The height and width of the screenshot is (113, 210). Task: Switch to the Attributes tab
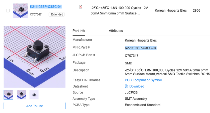pyautogui.click(x=116, y=31)
